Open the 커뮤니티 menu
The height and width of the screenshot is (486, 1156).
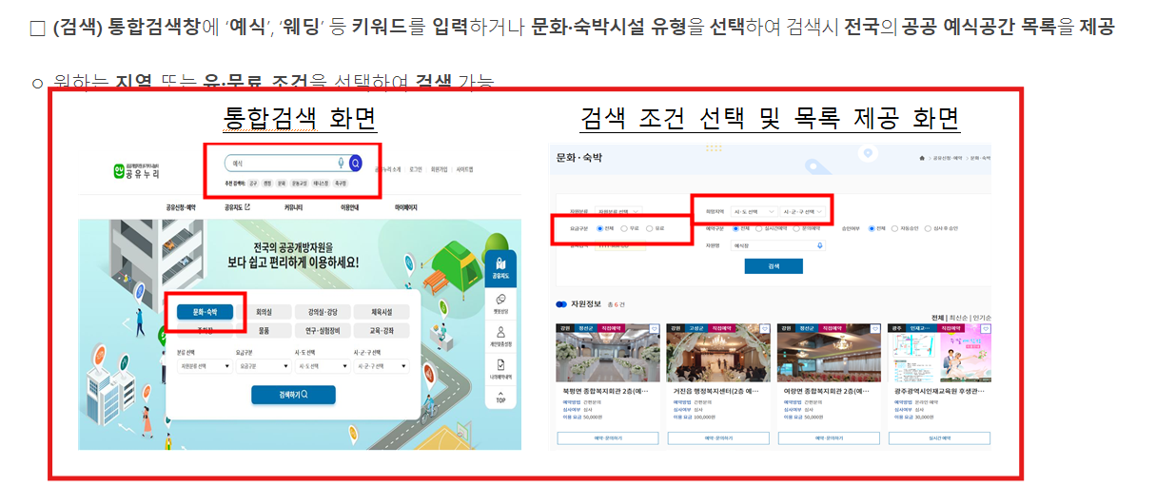point(293,207)
